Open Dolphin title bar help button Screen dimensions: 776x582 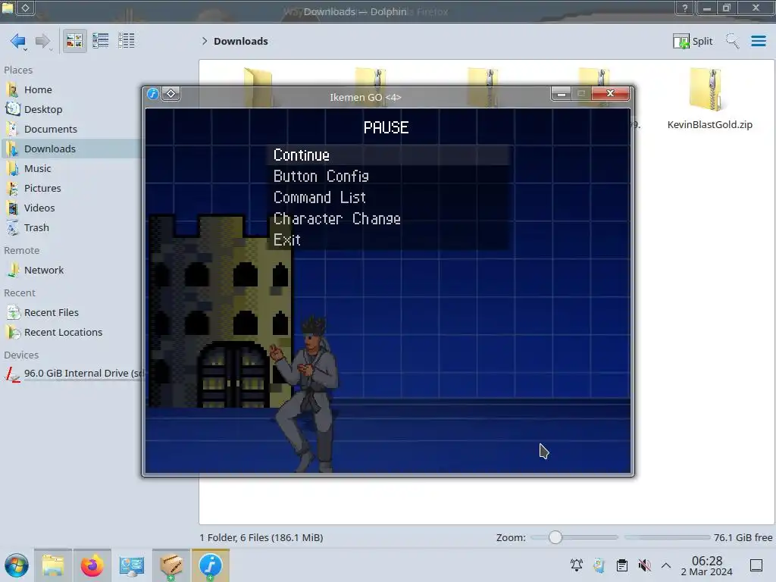click(x=685, y=8)
